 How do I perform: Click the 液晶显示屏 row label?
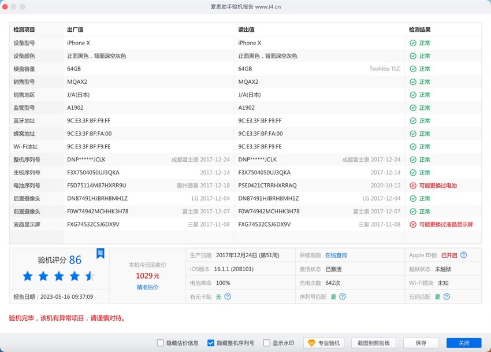coord(27,224)
